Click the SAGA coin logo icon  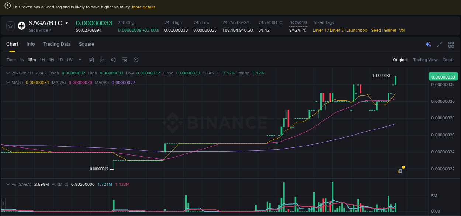click(22, 26)
